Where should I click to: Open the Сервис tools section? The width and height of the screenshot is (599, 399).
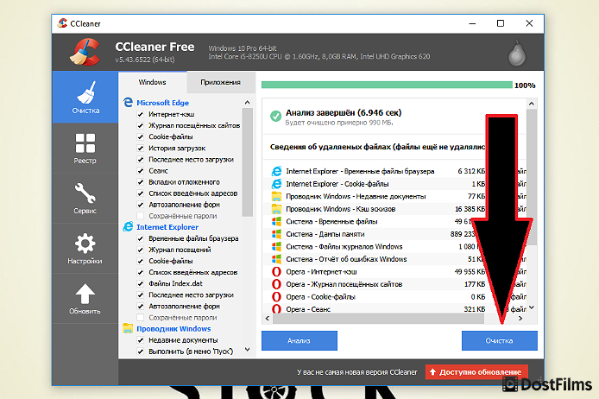pos(85,198)
